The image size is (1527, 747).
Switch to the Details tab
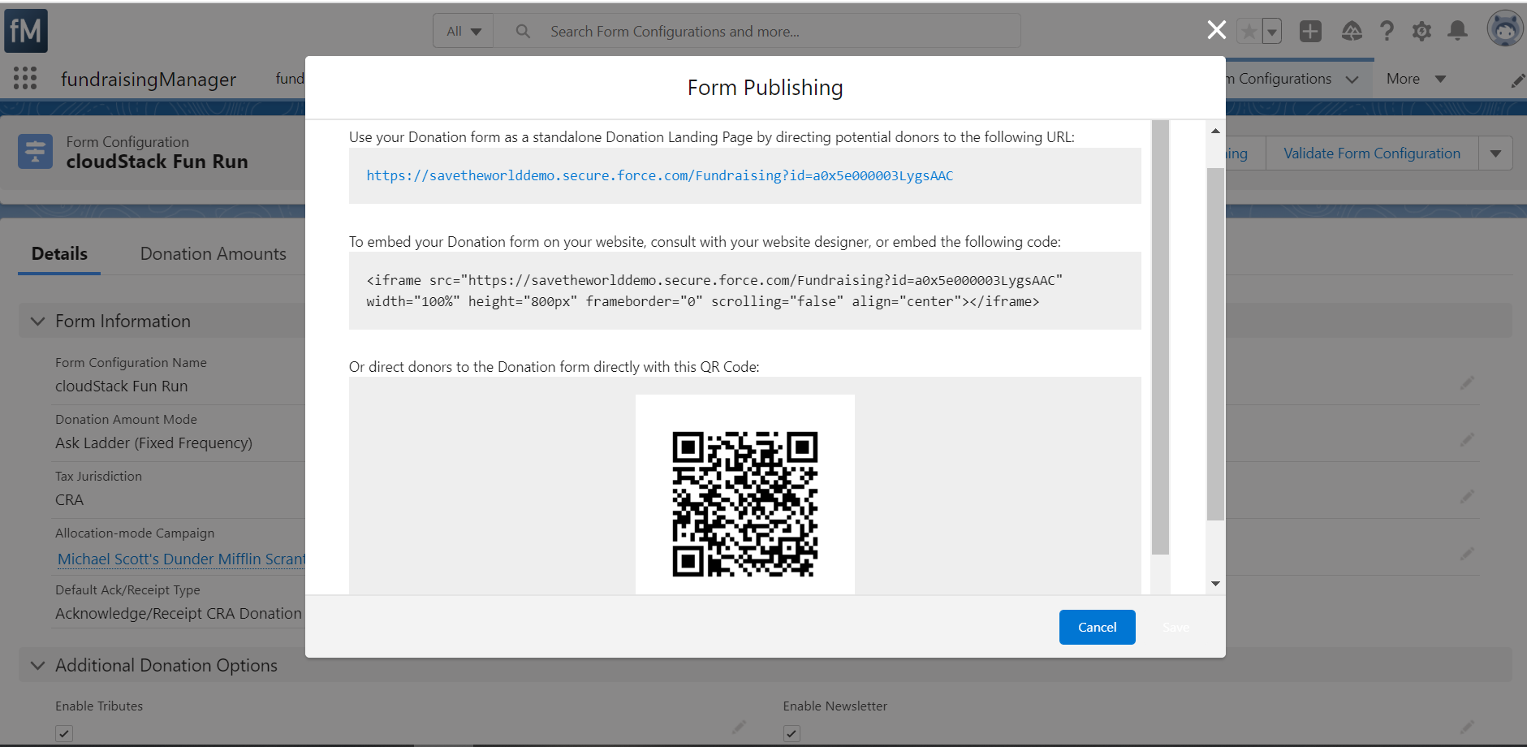click(59, 253)
